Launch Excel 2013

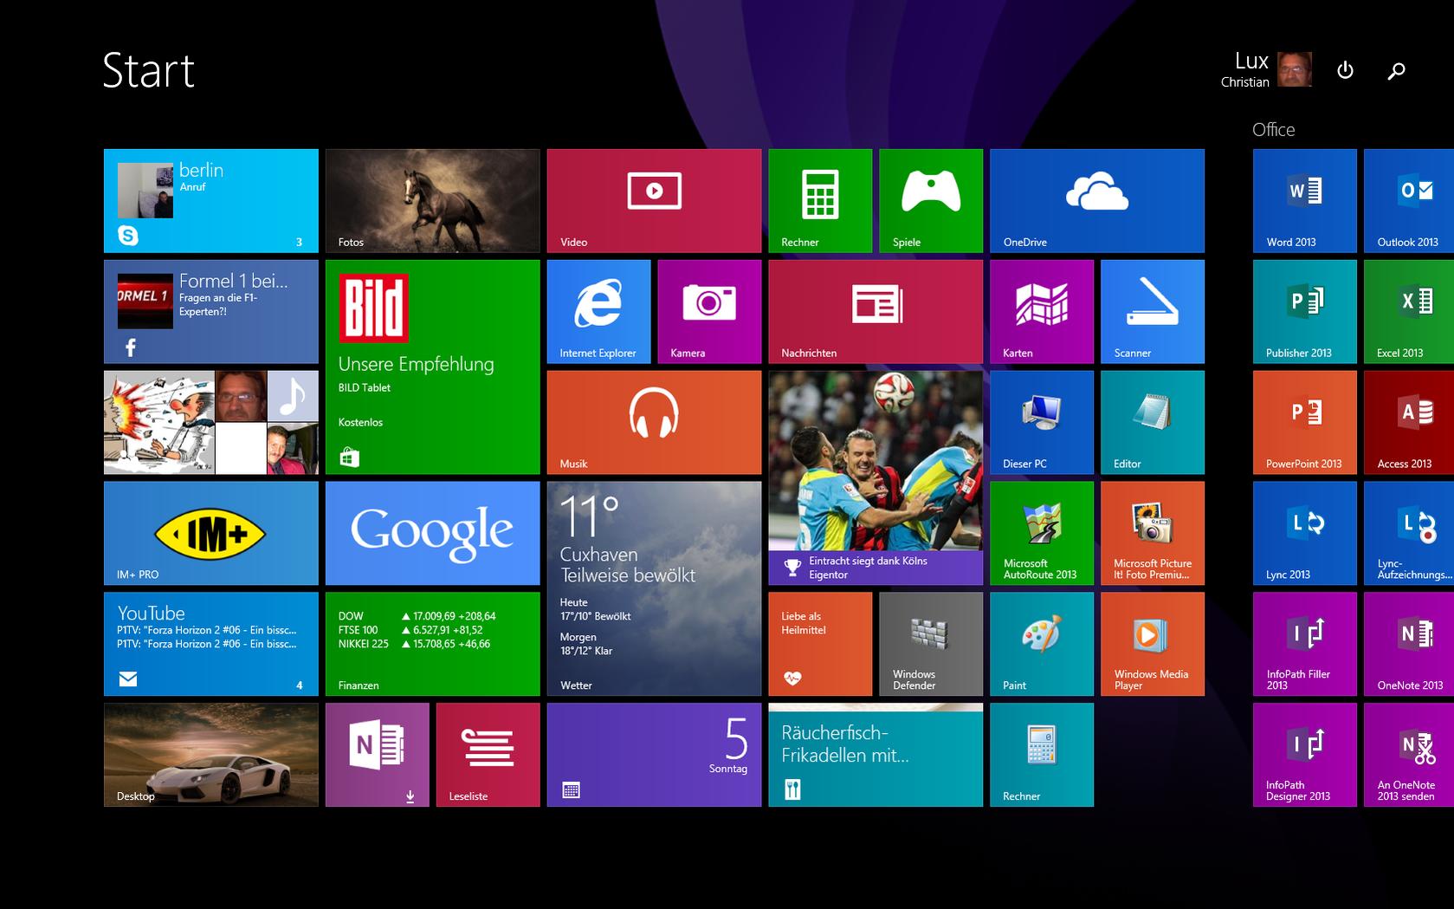tap(1409, 312)
